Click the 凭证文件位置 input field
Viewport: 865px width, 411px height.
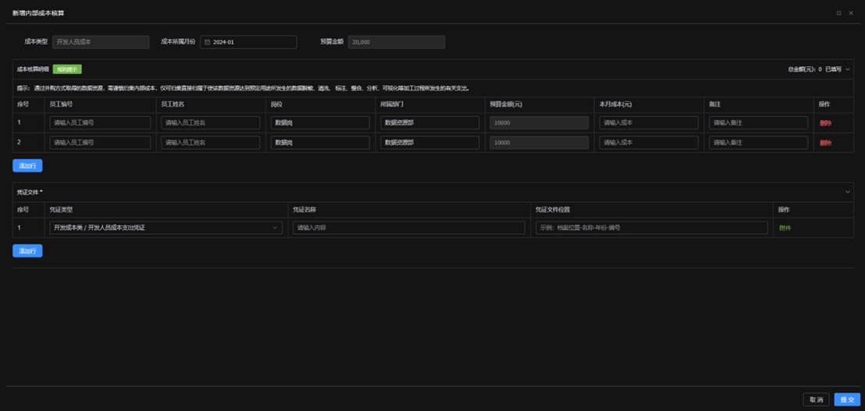coord(652,228)
